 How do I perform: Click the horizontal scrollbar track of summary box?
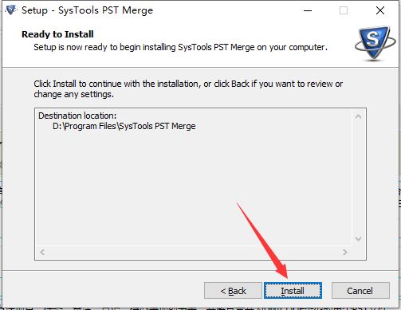(x=194, y=252)
